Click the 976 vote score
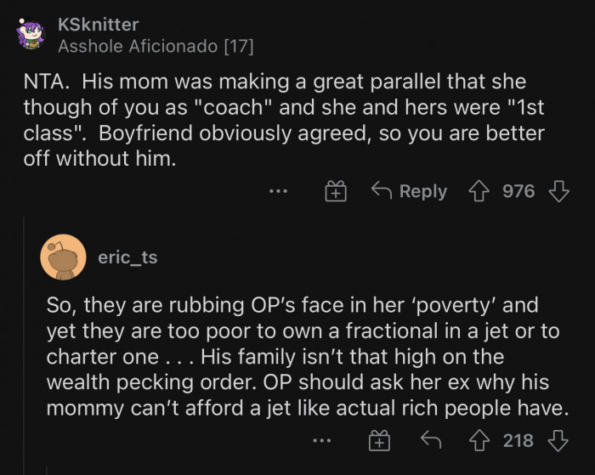 tap(518, 191)
